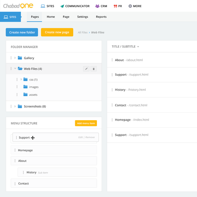
Task: Click the assets folder icon
Action: click(26, 95)
